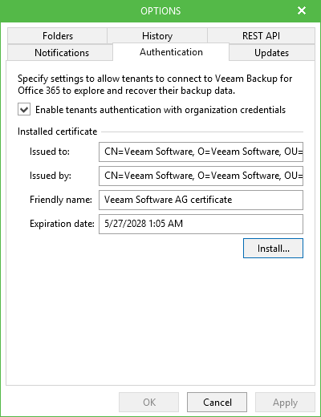This screenshot has width=321, height=417.
Task: Click Install... to add a certificate
Action: 273,249
